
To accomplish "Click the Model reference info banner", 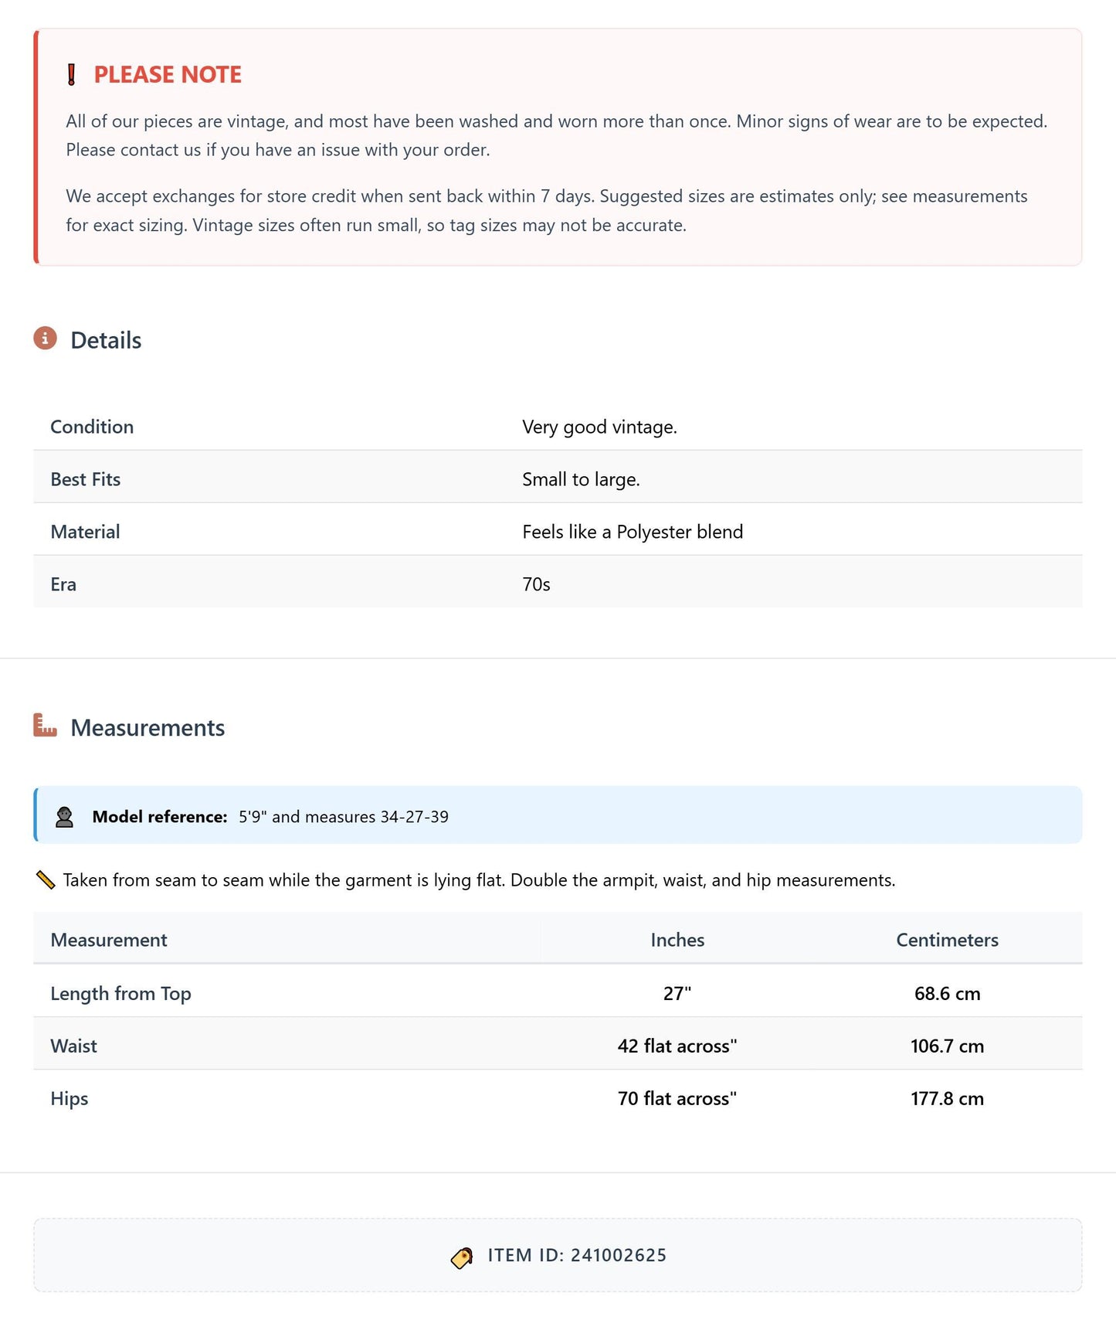I will click(558, 815).
